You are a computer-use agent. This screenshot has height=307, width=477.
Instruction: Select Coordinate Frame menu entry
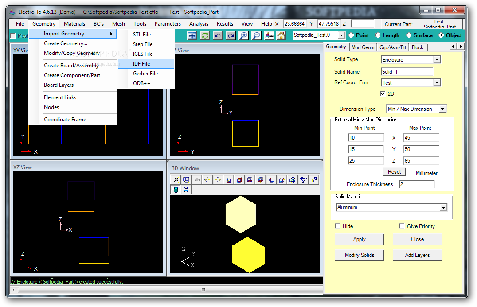73,120
